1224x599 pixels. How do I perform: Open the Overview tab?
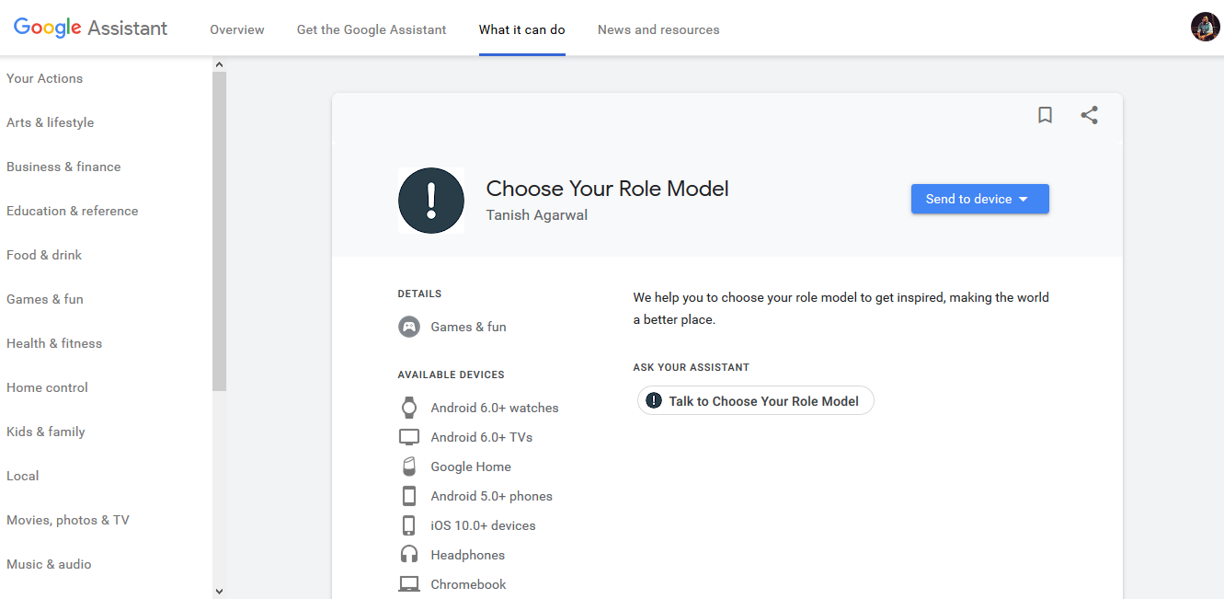coord(237,29)
